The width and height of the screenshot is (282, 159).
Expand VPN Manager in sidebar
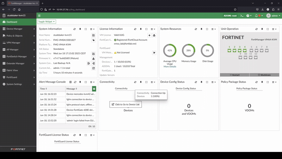click(x=18, y=43)
